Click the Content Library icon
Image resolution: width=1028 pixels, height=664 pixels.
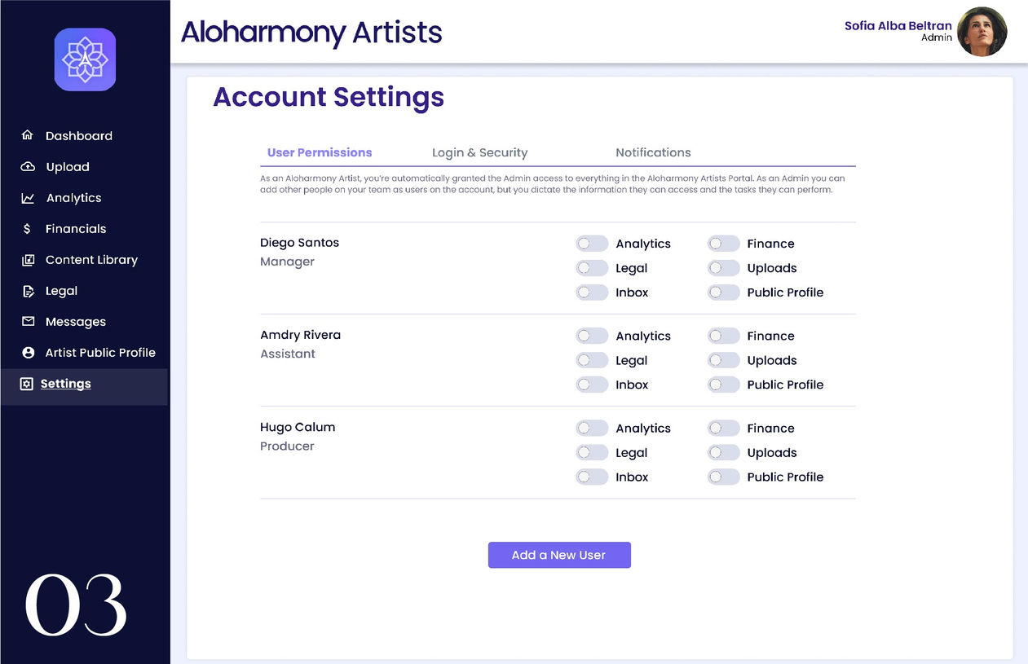click(28, 260)
